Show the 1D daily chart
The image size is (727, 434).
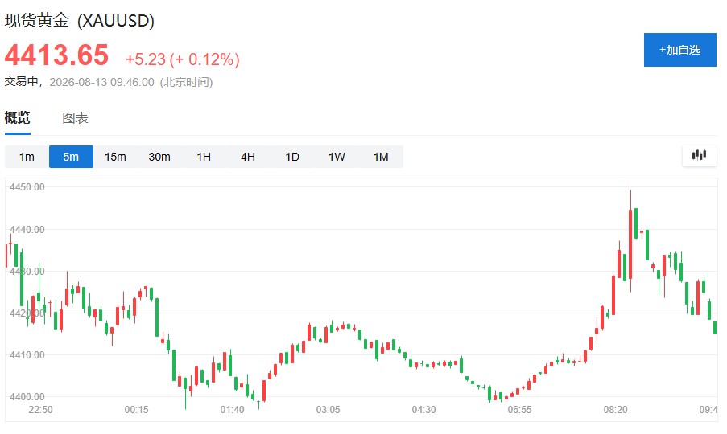click(292, 157)
